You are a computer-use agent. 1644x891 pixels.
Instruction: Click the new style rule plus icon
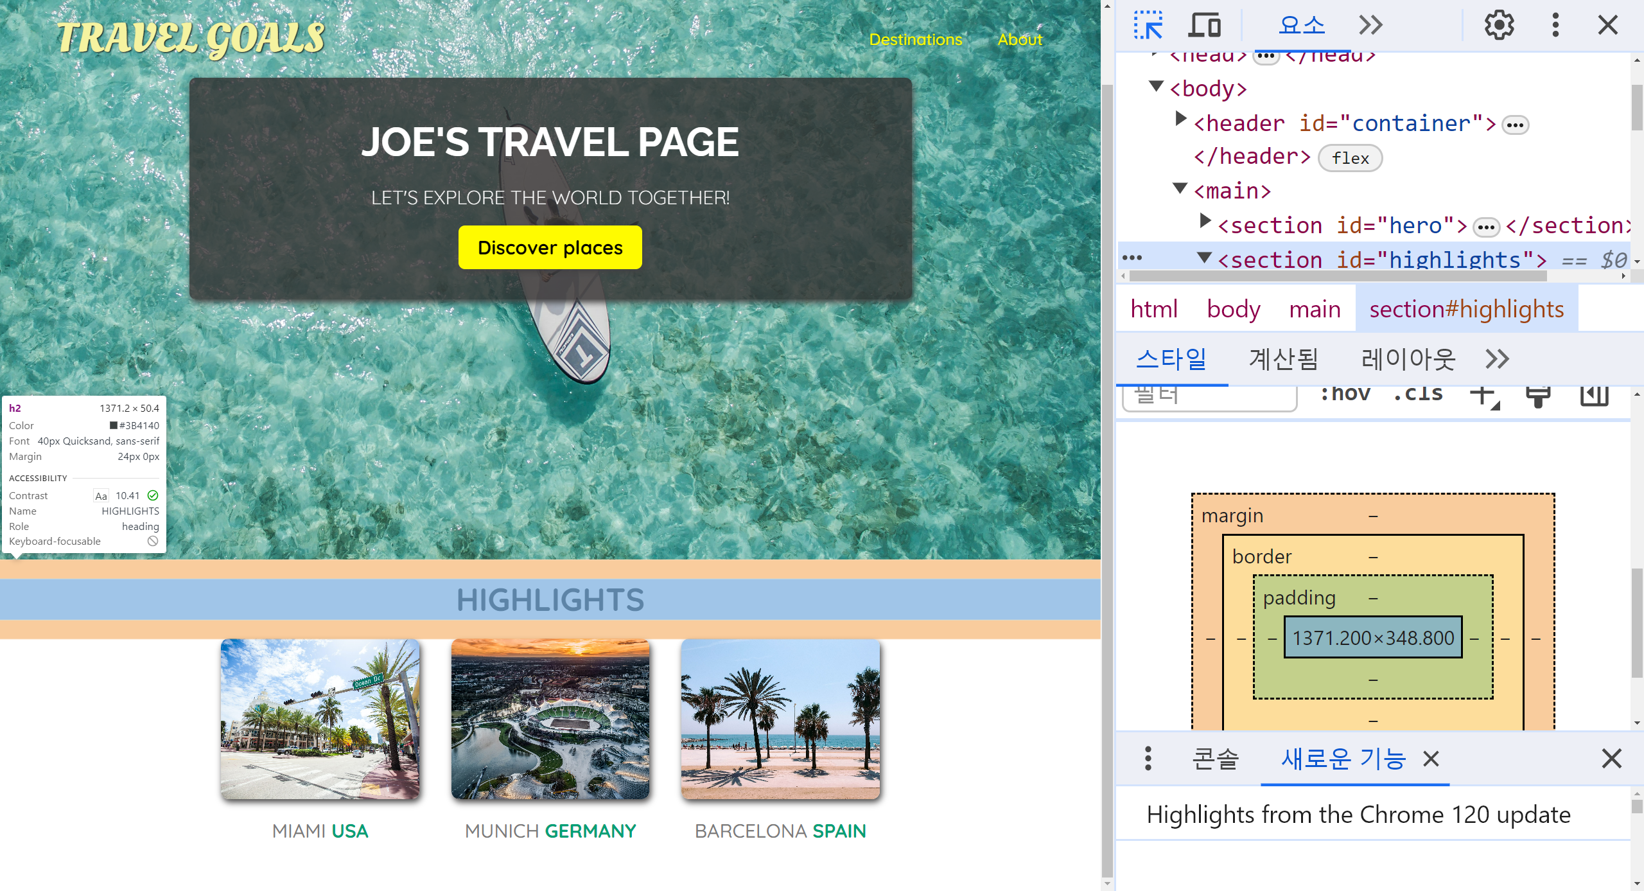coord(1483,394)
